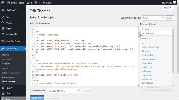Place cursor on ASTRA_EXT_MIN_VER define line
This screenshot has height=100, width=179.
59,75
